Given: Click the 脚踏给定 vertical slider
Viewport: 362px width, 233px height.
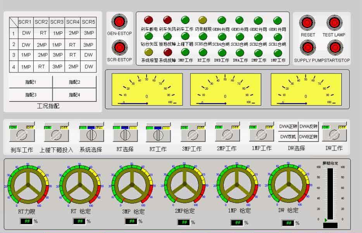Looking at the screenshot, I should pos(330,194).
